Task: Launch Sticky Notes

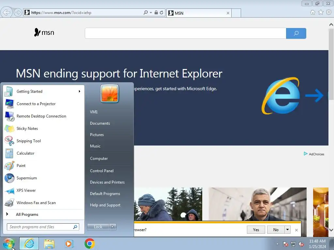Action: pos(44,128)
